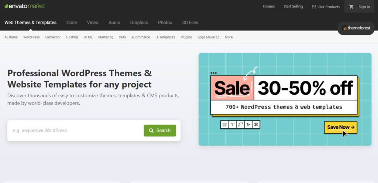Open the HTML submenu item
This screenshot has width=378, height=183.
(88, 37)
